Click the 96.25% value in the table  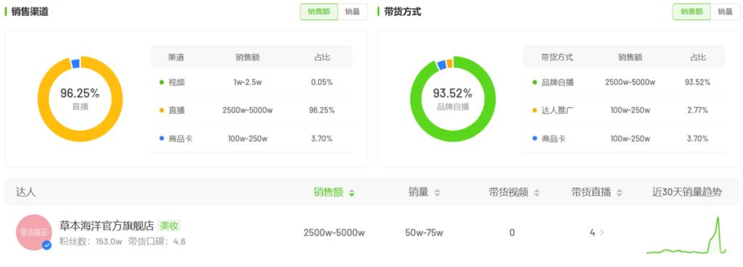tap(321, 110)
